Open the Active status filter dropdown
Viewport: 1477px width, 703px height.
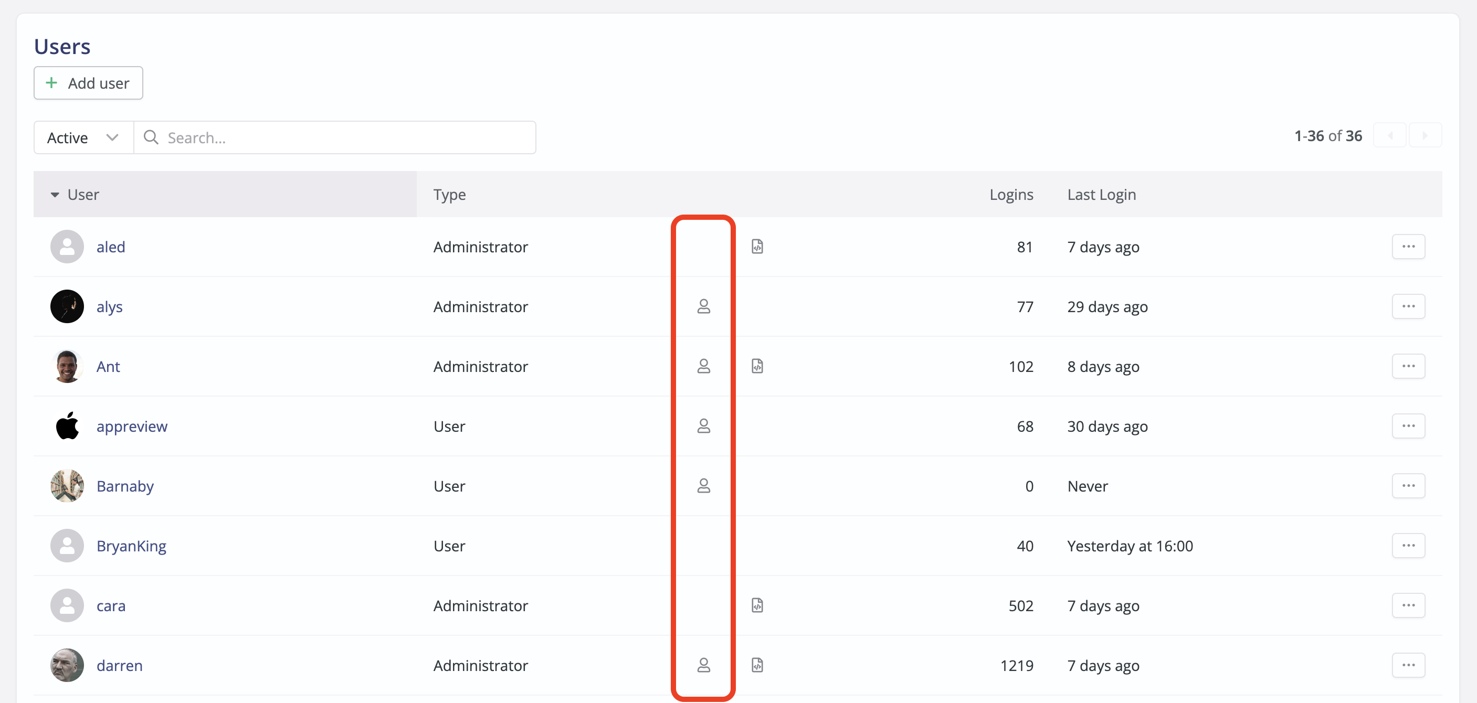coord(82,137)
